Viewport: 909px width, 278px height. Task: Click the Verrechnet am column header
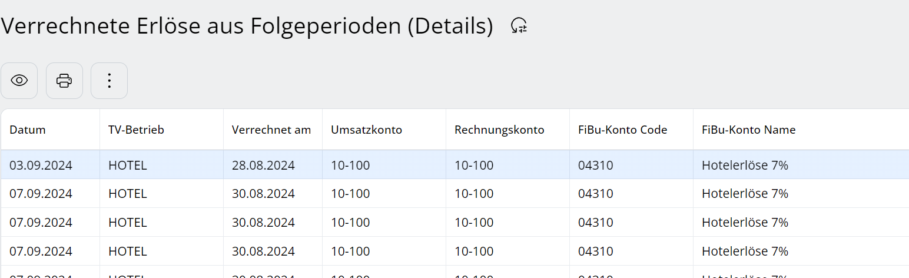pyautogui.click(x=271, y=130)
